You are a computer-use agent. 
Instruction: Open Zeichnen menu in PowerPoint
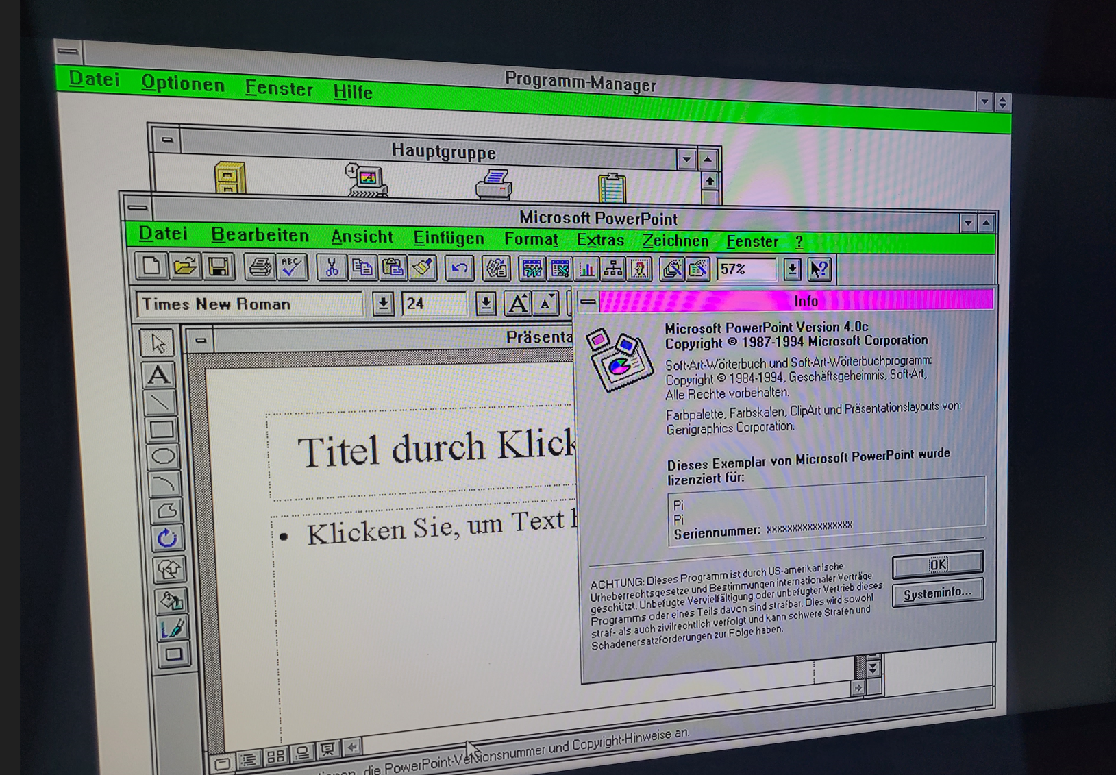[675, 241]
